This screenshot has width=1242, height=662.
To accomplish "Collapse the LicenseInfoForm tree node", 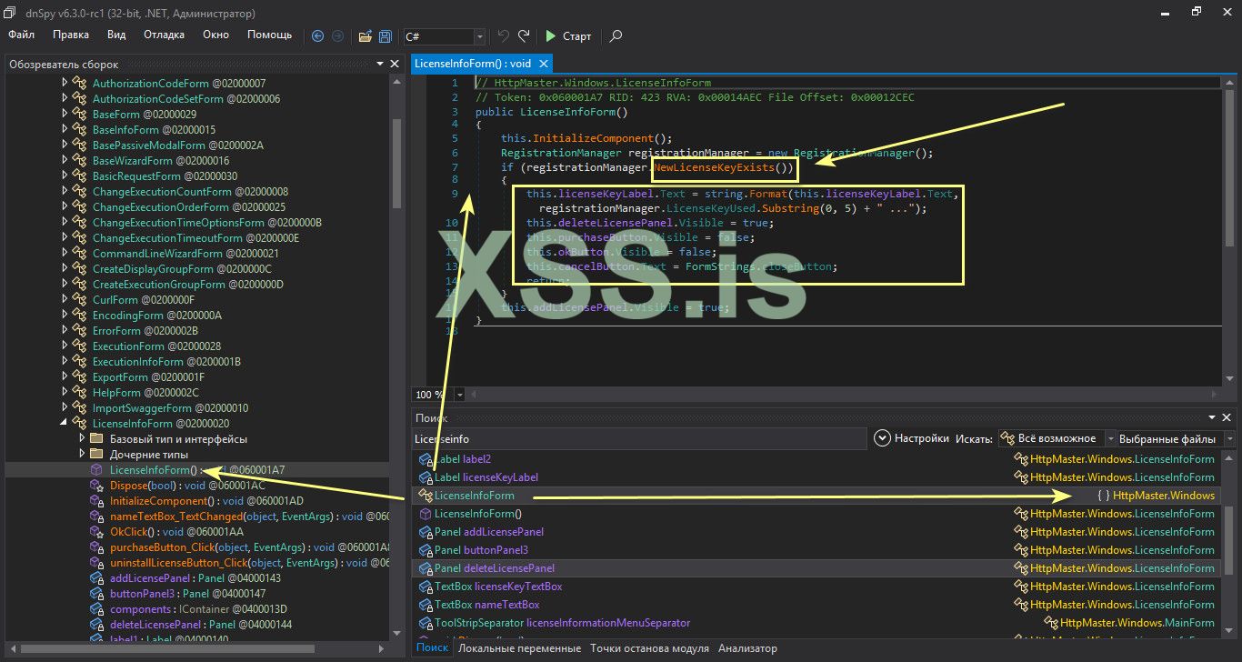I will (65, 424).
